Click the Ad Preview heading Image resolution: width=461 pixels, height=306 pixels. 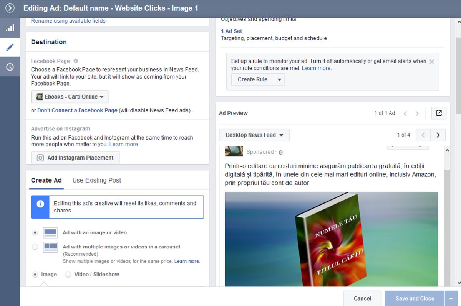pyautogui.click(x=233, y=113)
